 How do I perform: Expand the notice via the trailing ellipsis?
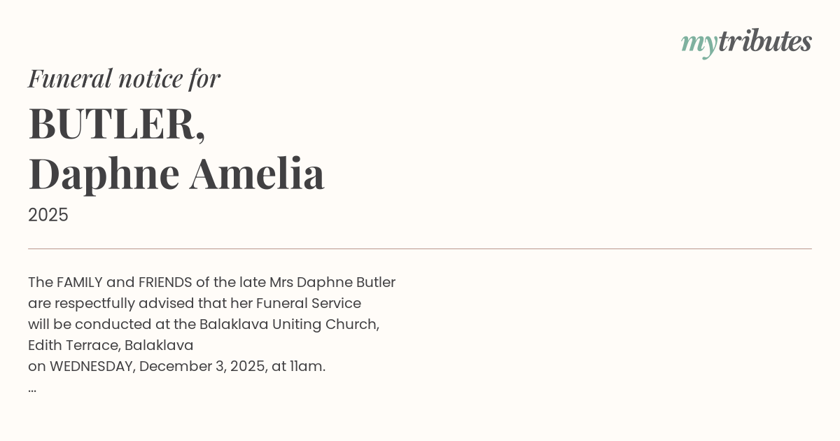pyautogui.click(x=32, y=388)
